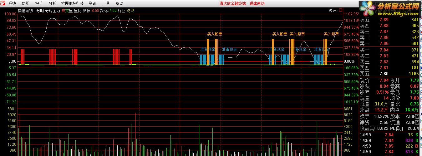Select the 14:59 trade with volume 222 B

(389, 146)
